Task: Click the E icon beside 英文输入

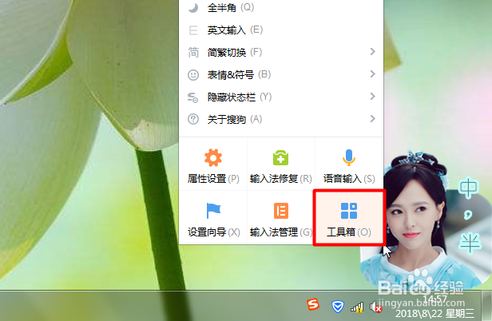Action: tap(193, 30)
